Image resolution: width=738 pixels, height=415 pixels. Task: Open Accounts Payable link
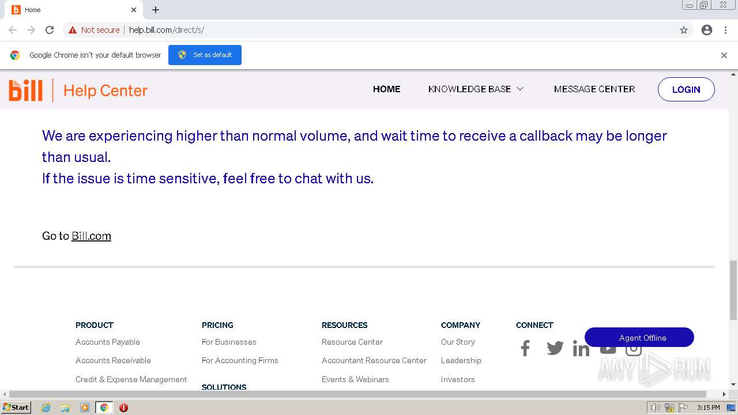pyautogui.click(x=108, y=342)
